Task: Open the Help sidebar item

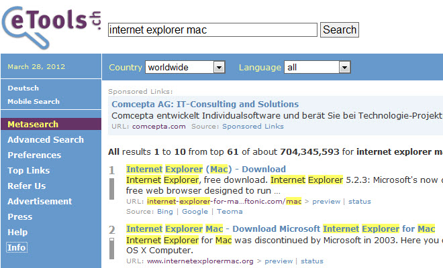Action: point(17,232)
